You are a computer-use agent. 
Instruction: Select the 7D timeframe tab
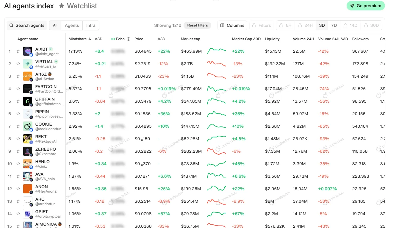[334, 25]
